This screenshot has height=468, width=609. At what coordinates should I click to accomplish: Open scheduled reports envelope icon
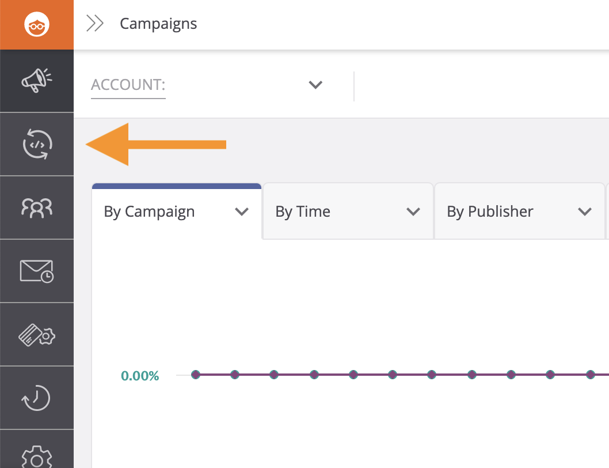pyautogui.click(x=37, y=271)
